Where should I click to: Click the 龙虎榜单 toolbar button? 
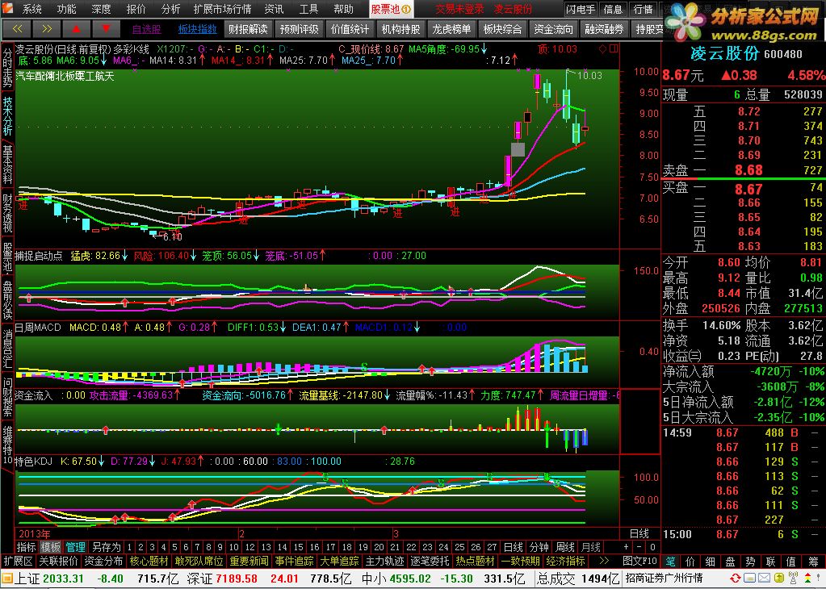coord(452,30)
